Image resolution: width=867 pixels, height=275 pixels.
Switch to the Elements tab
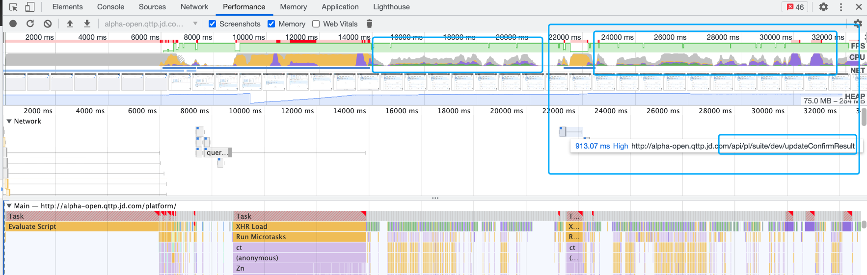tap(67, 7)
